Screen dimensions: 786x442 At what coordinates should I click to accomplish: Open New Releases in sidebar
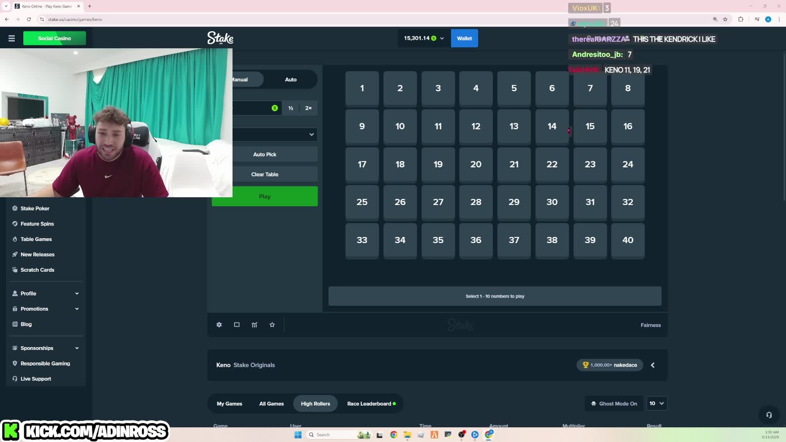pos(37,255)
